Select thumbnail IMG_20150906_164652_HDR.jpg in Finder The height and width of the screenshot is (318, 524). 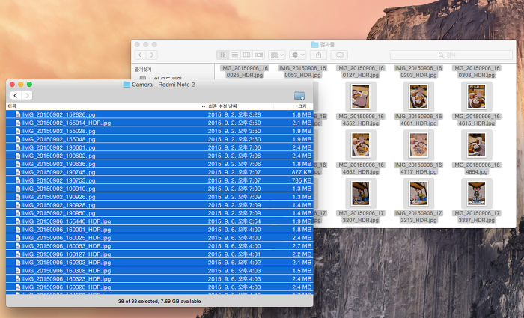tap(361, 145)
